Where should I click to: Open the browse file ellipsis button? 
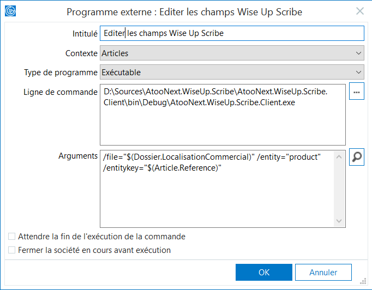point(357,91)
